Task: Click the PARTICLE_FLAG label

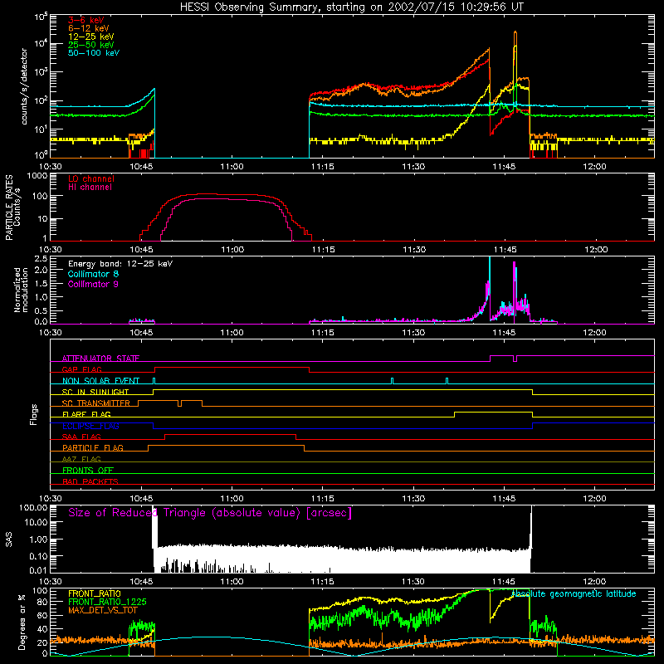Action: pos(93,448)
